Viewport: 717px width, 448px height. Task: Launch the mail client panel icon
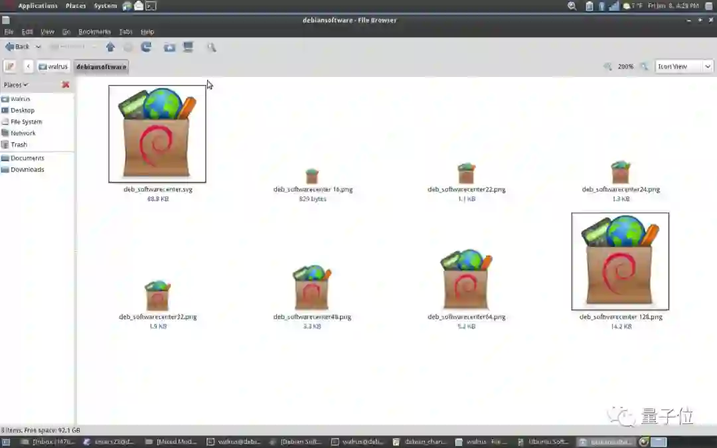coord(139,6)
